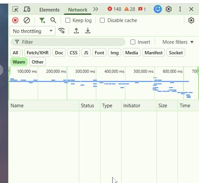199x183 pixels.
Task: Tick the Invert checkbox
Action: tap(133, 42)
